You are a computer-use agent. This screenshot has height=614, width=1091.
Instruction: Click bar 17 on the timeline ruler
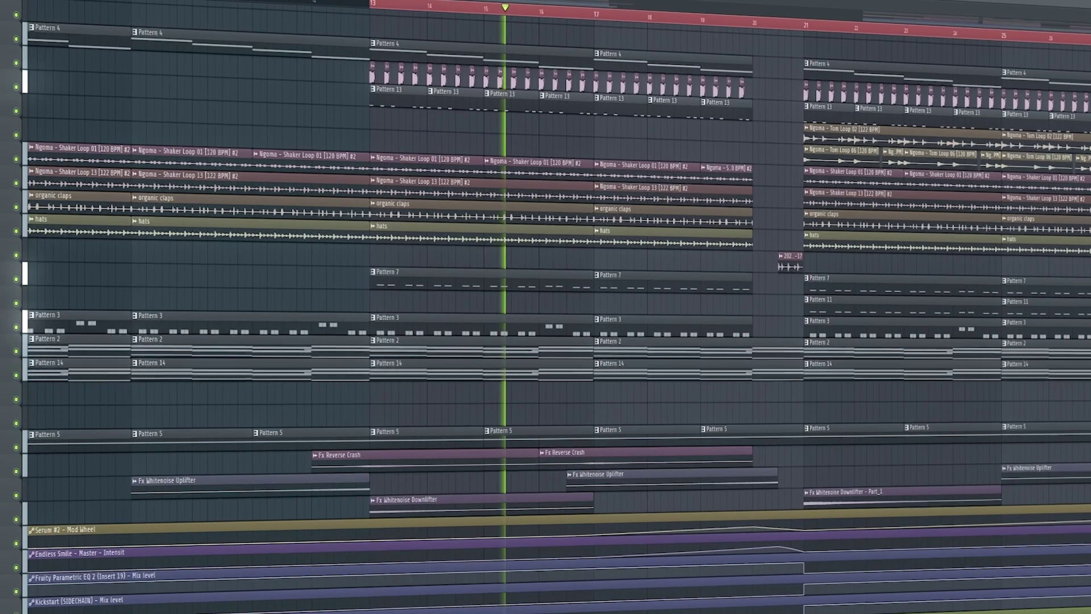coord(596,15)
